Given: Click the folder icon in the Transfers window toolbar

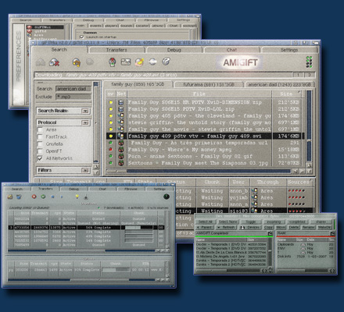Looking at the screenshot, I should click(10, 197).
